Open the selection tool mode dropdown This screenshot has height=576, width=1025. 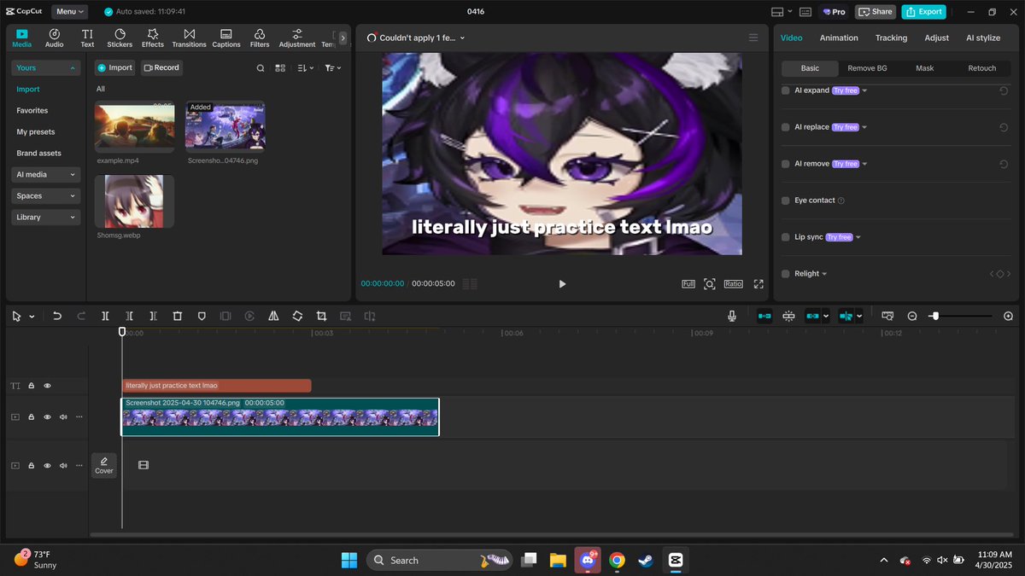[32, 317]
